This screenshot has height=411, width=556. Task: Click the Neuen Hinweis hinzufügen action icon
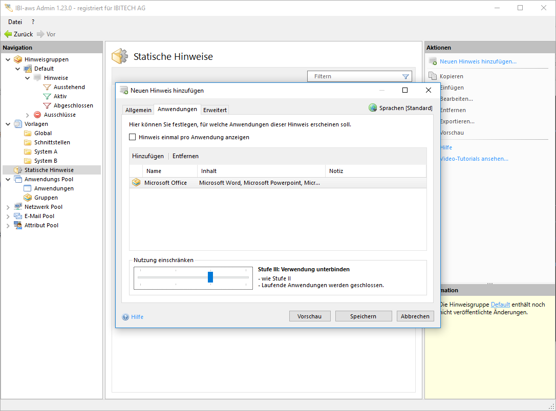click(x=433, y=62)
